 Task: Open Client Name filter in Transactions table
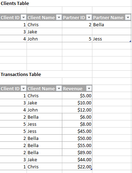[x=59, y=88]
